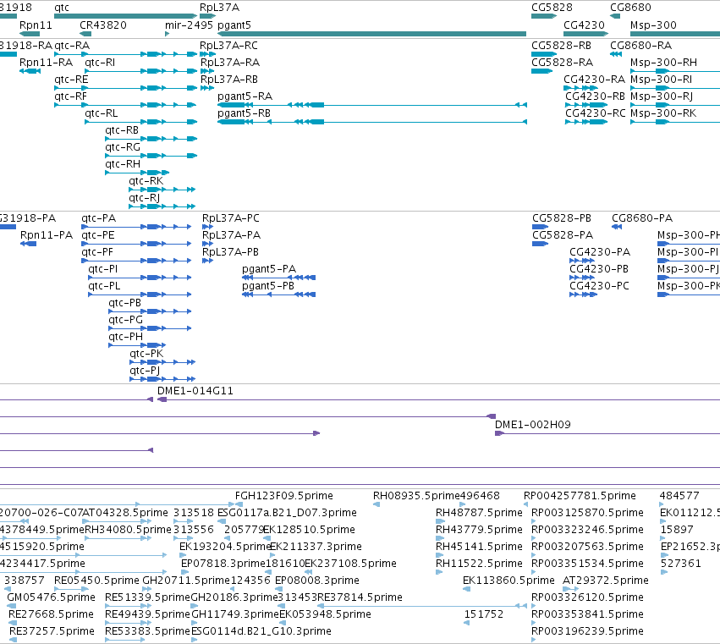Select transcript qtc-RJ
Screen dimensions: 720x644
point(162,206)
